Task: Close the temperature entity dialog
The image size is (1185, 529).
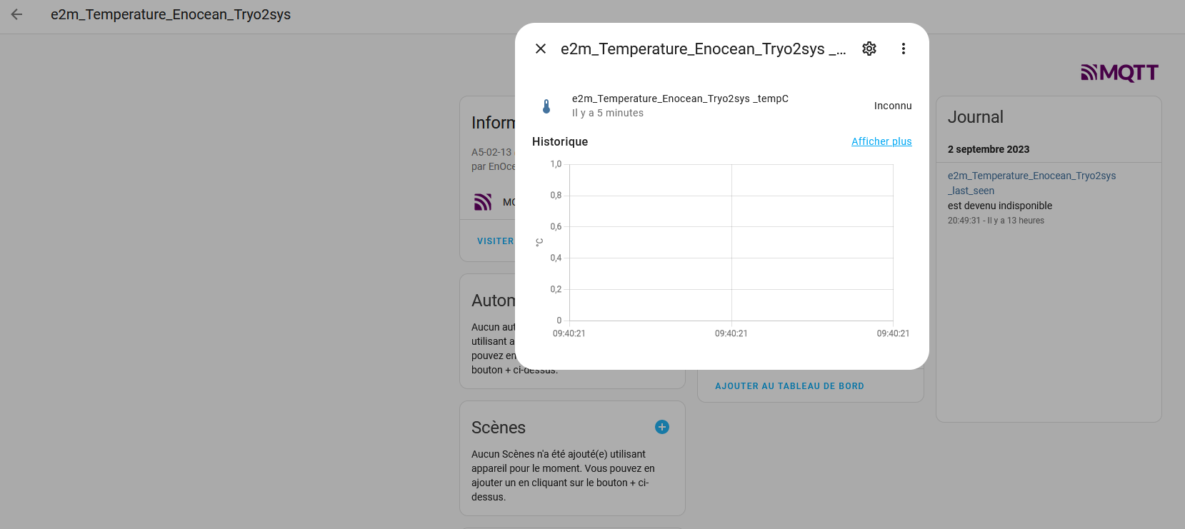Action: [x=541, y=49]
